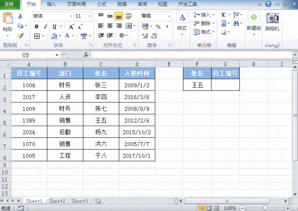
Task: Toggle Underline formatting
Action: coord(54,27)
